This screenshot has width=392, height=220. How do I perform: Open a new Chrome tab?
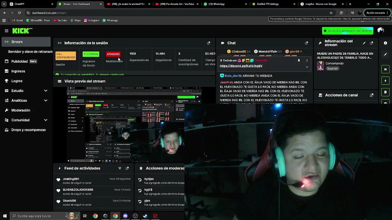tap(350, 4)
